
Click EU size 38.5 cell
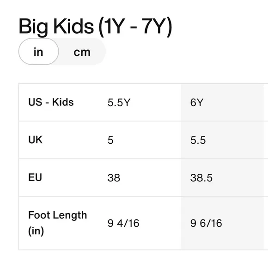coord(201,178)
